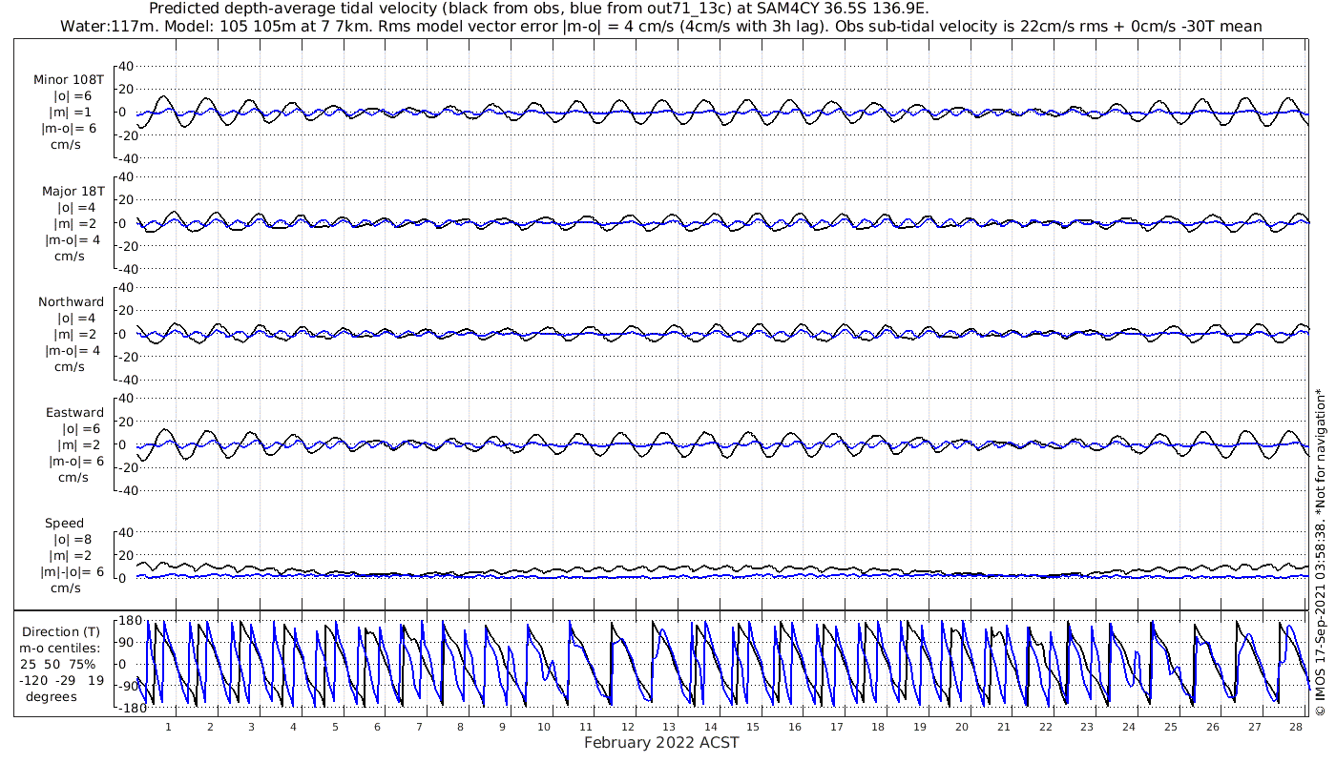Click the 'Major 18T' panel label
Screen dimensions: 1336x763
(x=73, y=192)
